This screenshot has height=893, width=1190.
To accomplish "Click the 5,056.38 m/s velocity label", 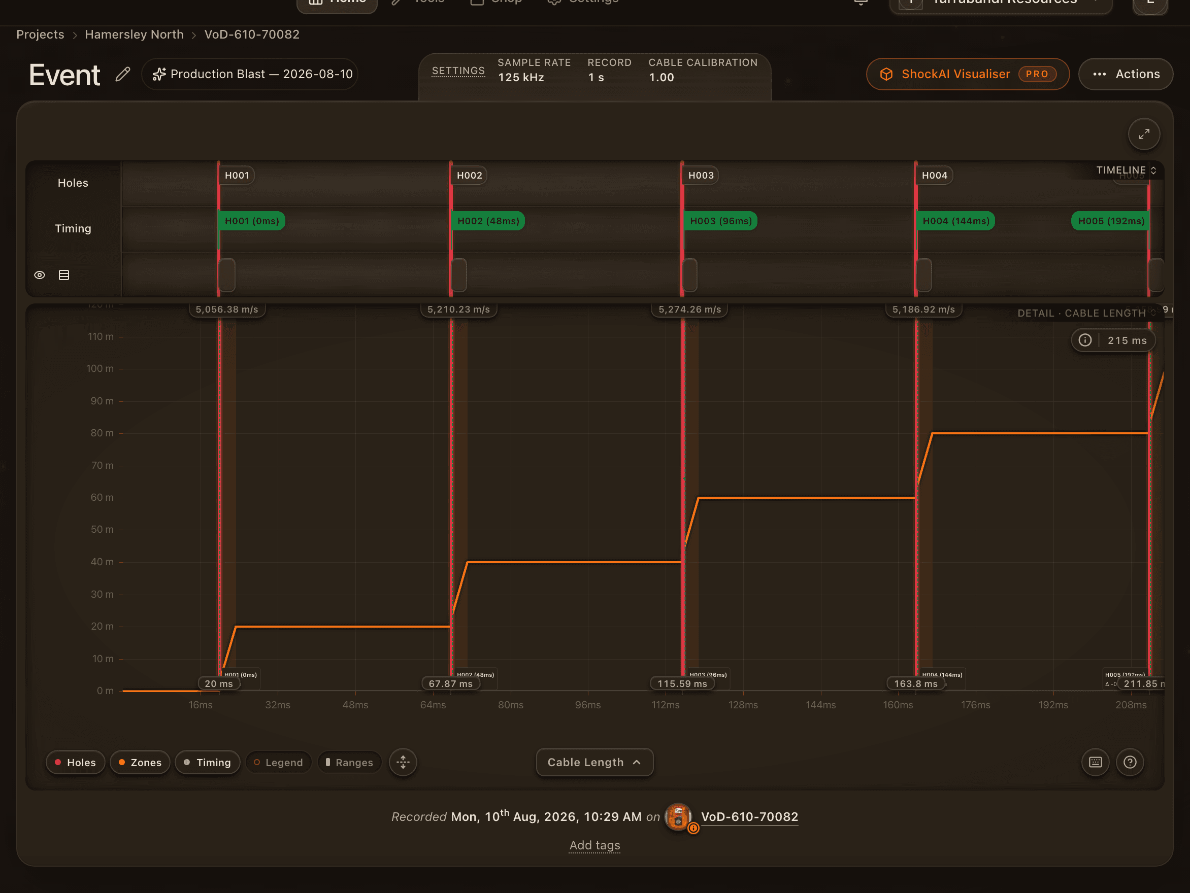I will (x=227, y=310).
